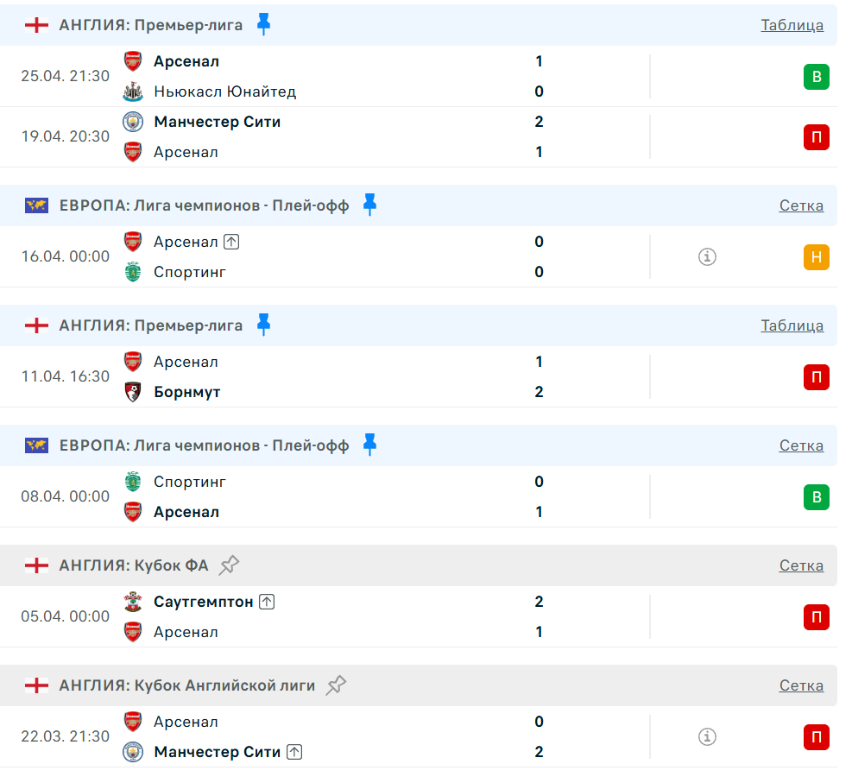Click red П badge for Борнмут match

(x=816, y=376)
